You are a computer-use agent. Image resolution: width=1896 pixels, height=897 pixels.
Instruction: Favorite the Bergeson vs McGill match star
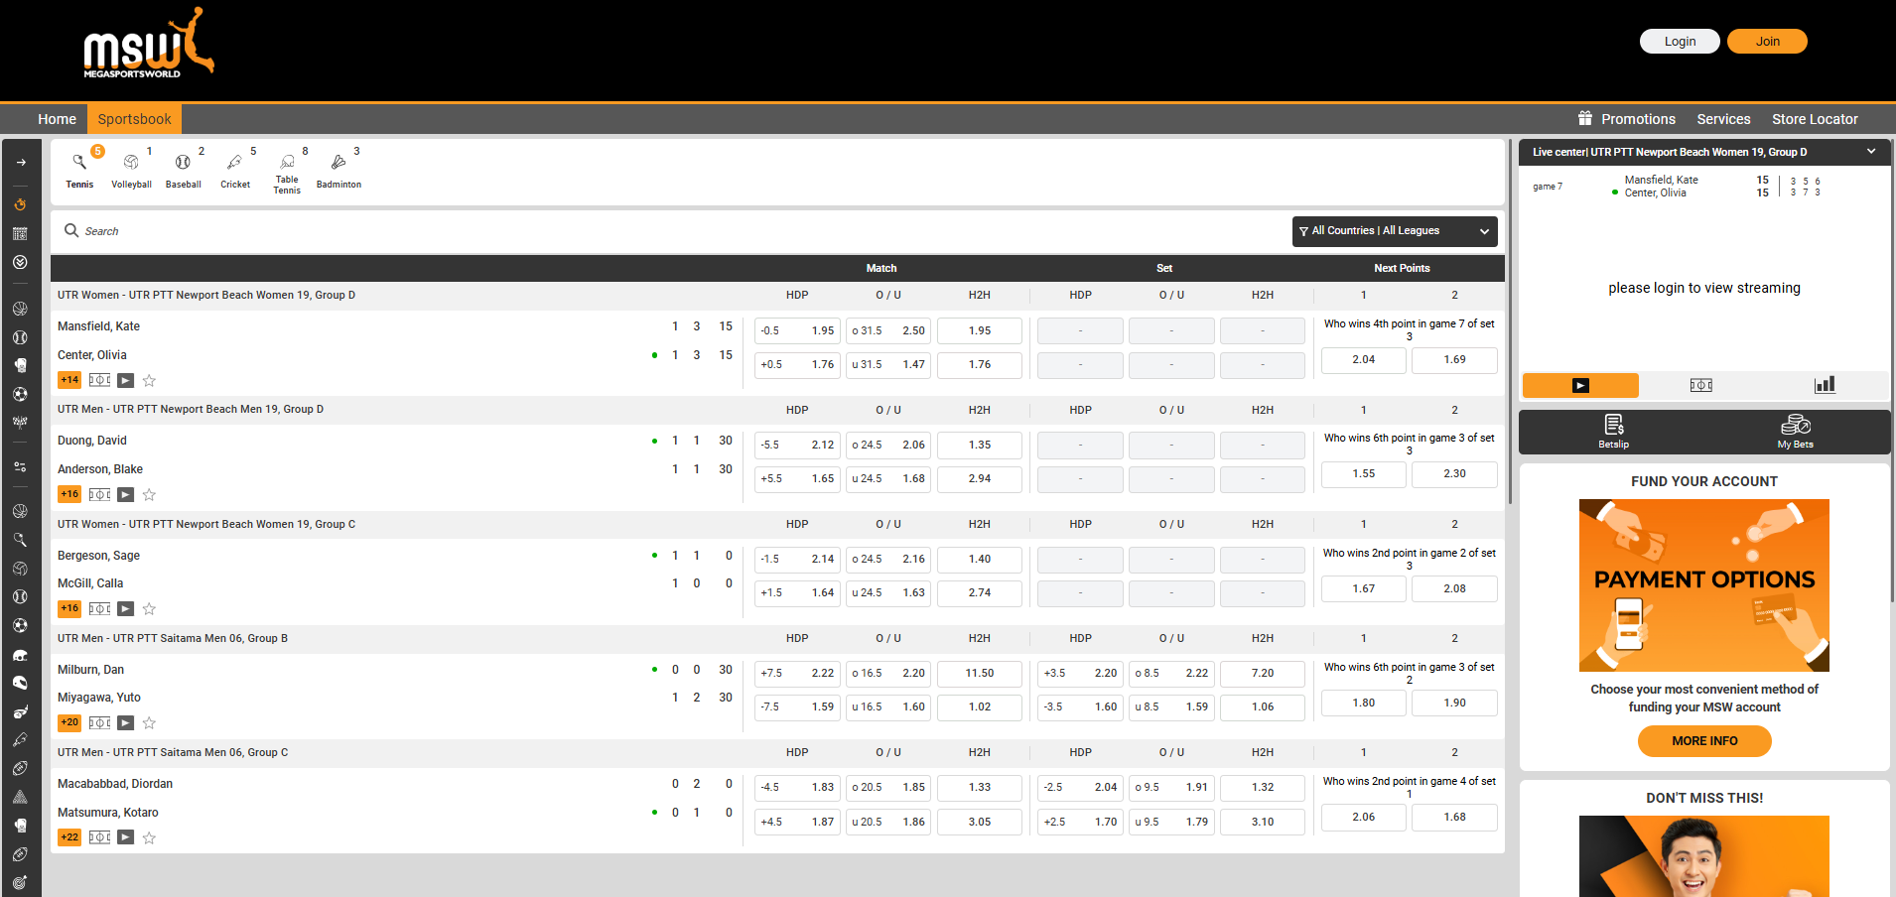149,608
